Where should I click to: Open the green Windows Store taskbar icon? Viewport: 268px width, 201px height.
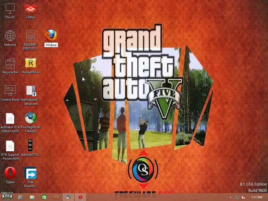(44, 197)
